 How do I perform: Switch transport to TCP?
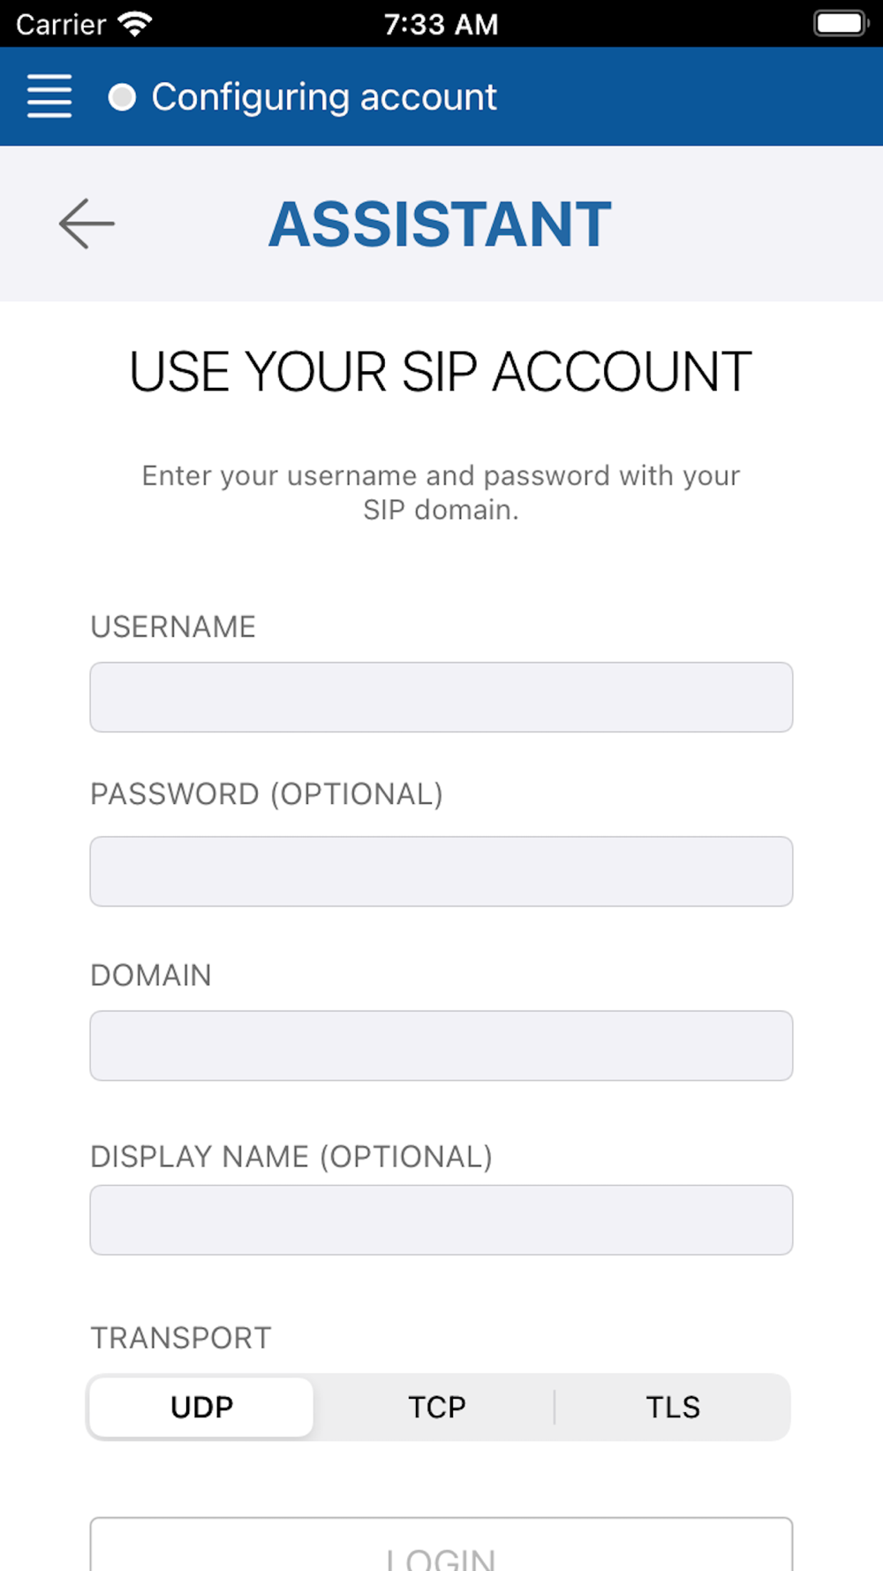436,1407
